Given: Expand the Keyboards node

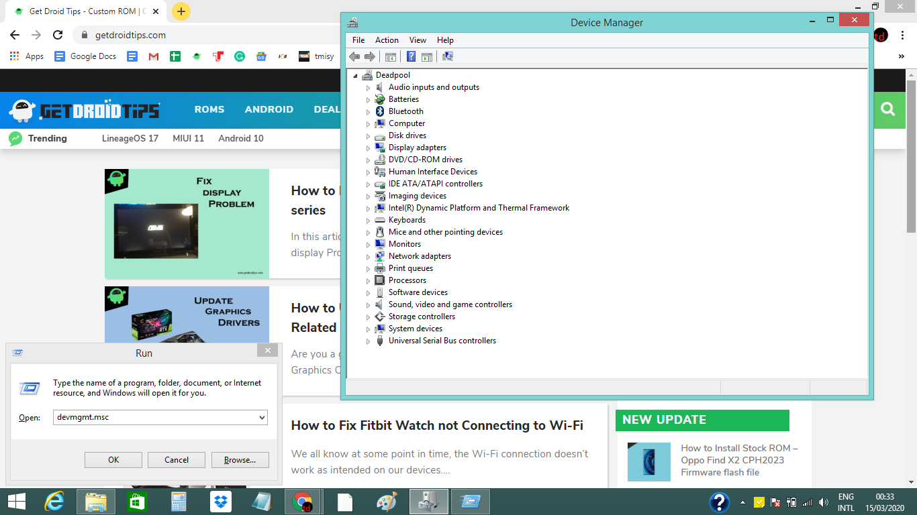Looking at the screenshot, I should 368,221.
